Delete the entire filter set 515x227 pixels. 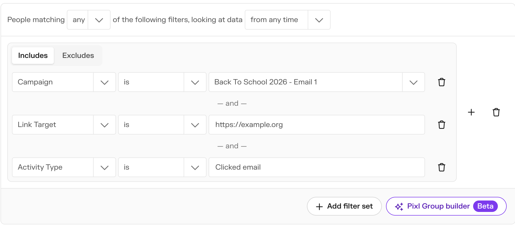pos(496,112)
